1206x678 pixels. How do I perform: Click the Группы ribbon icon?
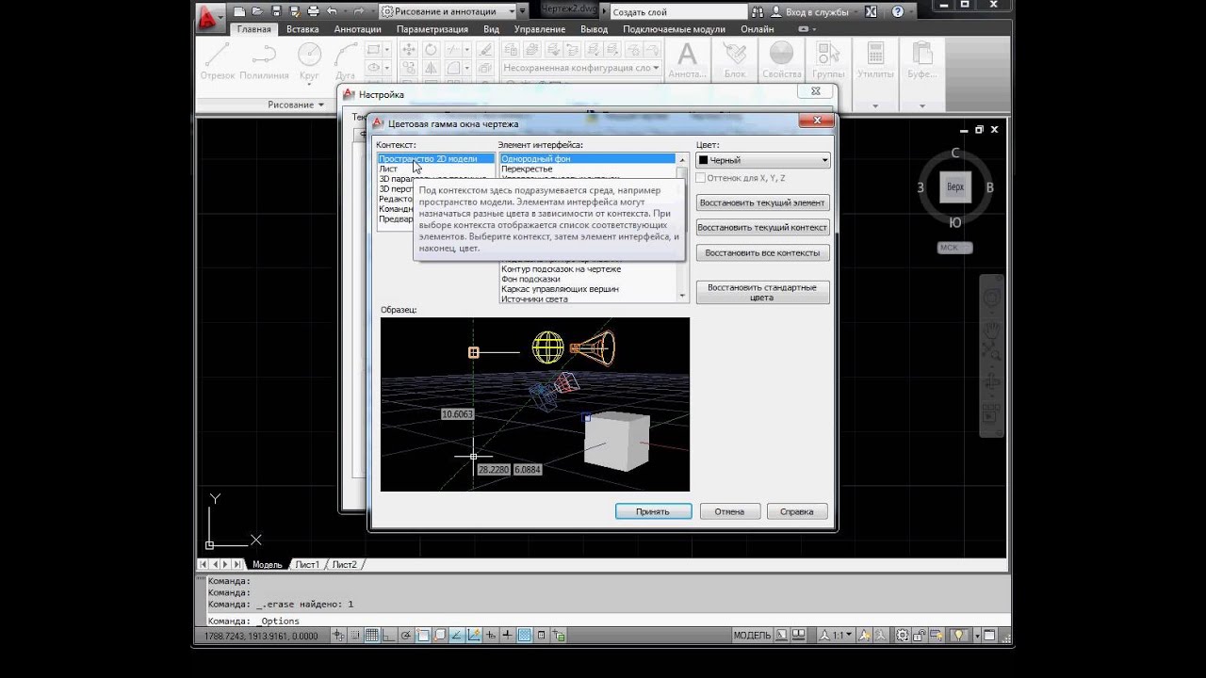point(828,60)
